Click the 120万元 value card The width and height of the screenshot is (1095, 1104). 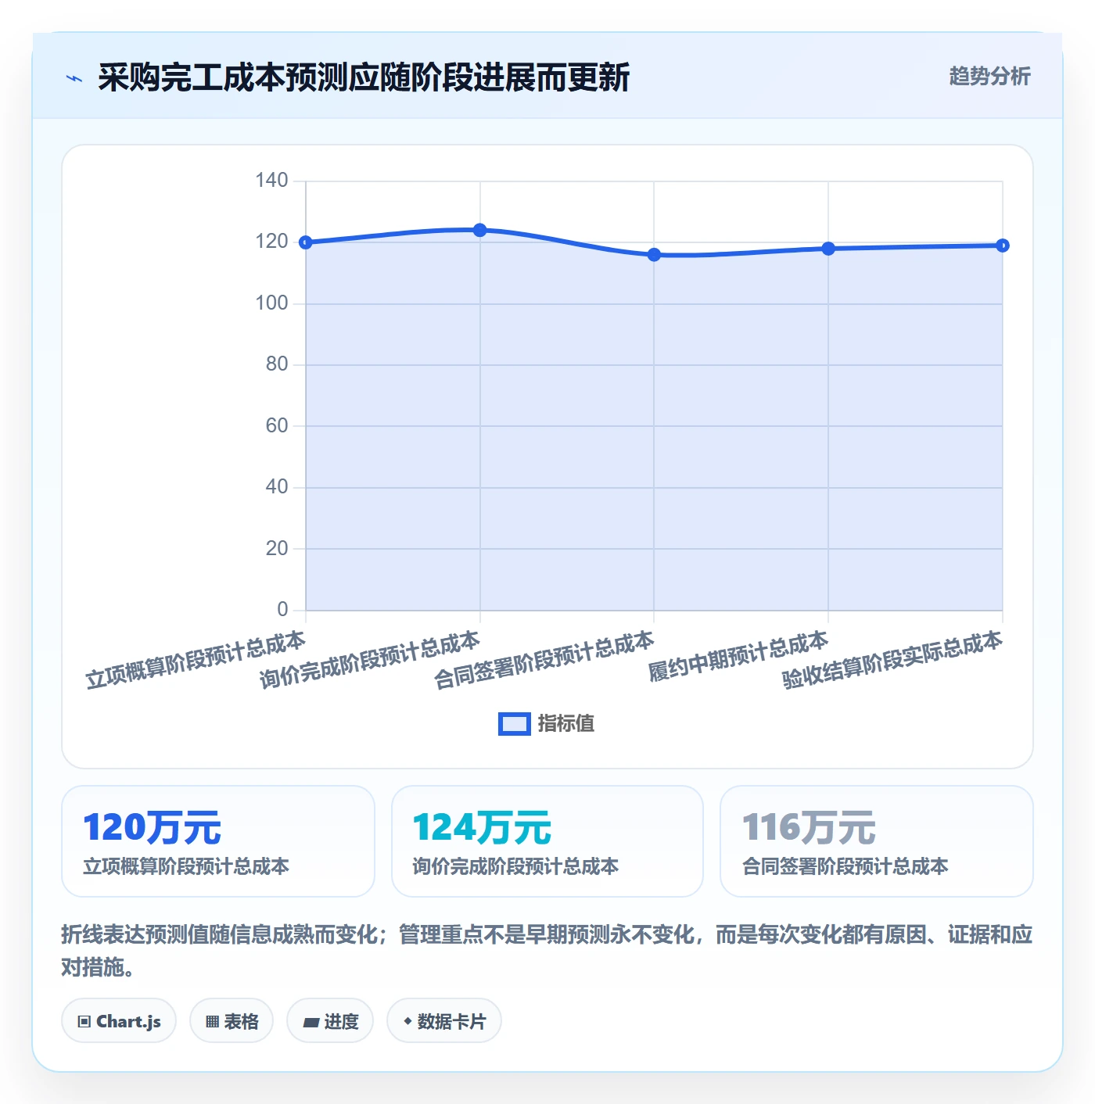[x=218, y=841]
